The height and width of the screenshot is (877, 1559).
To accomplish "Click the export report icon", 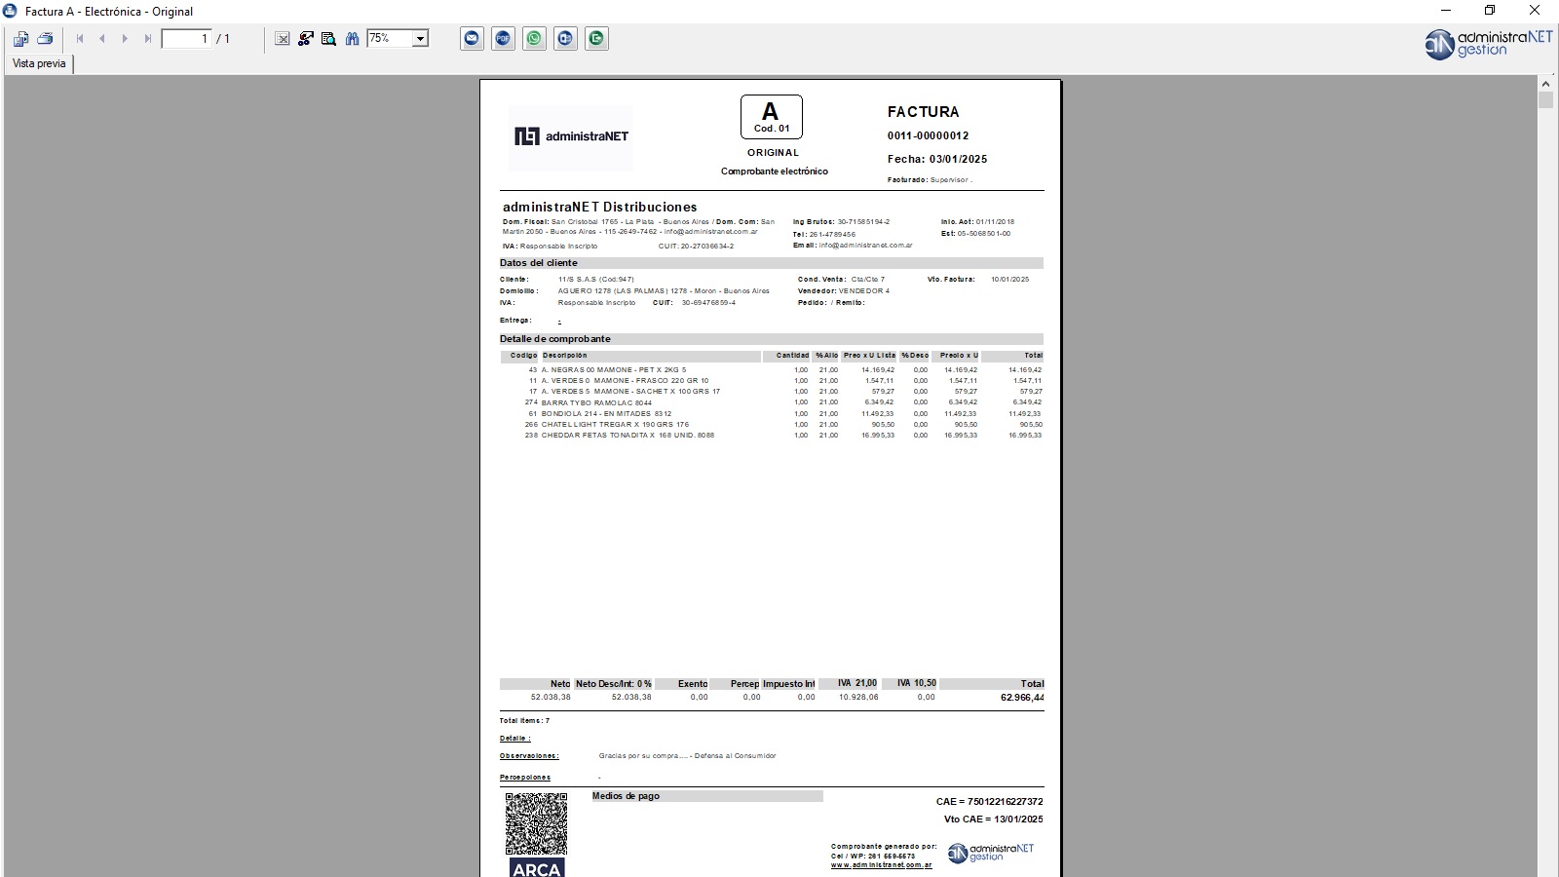I will (x=20, y=39).
